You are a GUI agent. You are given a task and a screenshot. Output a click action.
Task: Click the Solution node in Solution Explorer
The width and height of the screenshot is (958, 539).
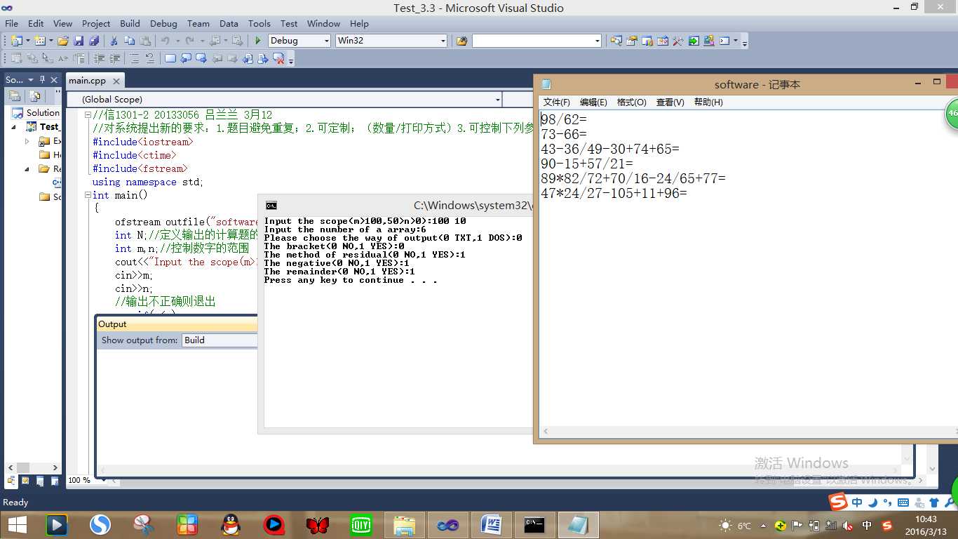click(37, 113)
